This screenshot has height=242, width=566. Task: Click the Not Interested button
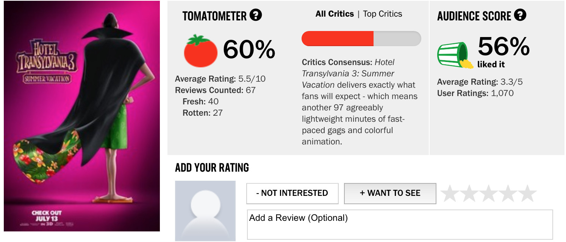[292, 193]
